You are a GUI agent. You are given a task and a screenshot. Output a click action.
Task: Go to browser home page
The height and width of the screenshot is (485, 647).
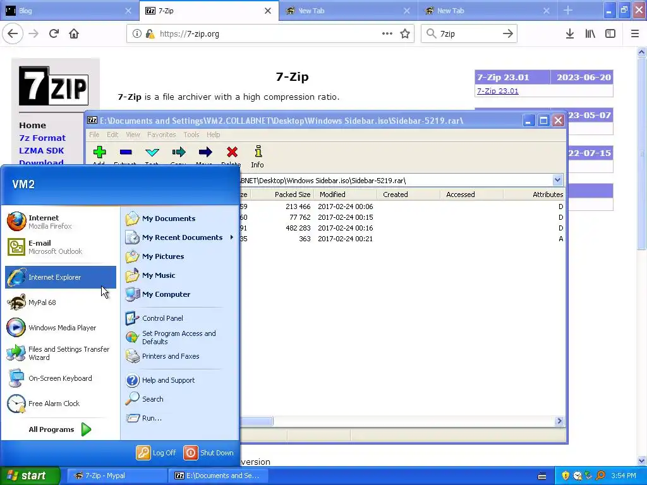tap(74, 34)
